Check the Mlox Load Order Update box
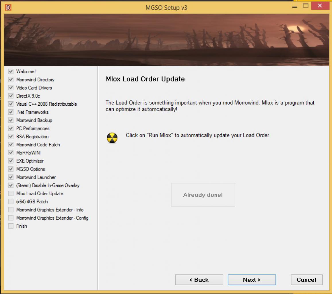The image size is (332, 294). 11,194
